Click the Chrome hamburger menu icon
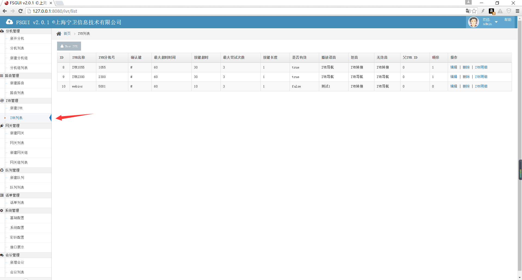The width and height of the screenshot is (522, 280). pyautogui.click(x=517, y=11)
